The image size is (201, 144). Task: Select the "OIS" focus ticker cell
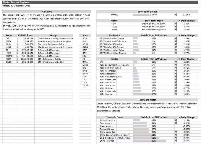9,38
